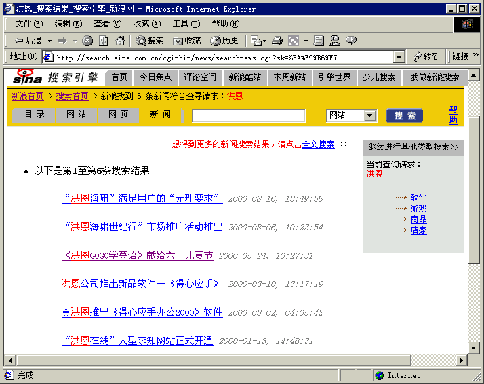
Task: Click the Edit page toolbar icon
Action: click(319, 41)
